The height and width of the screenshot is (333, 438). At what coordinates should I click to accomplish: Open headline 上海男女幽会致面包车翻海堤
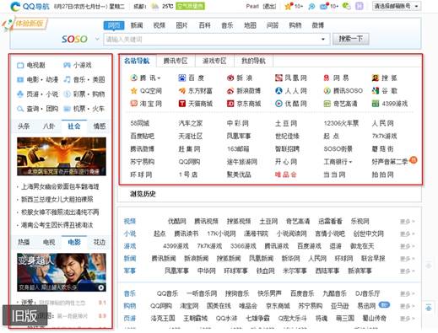point(60,186)
